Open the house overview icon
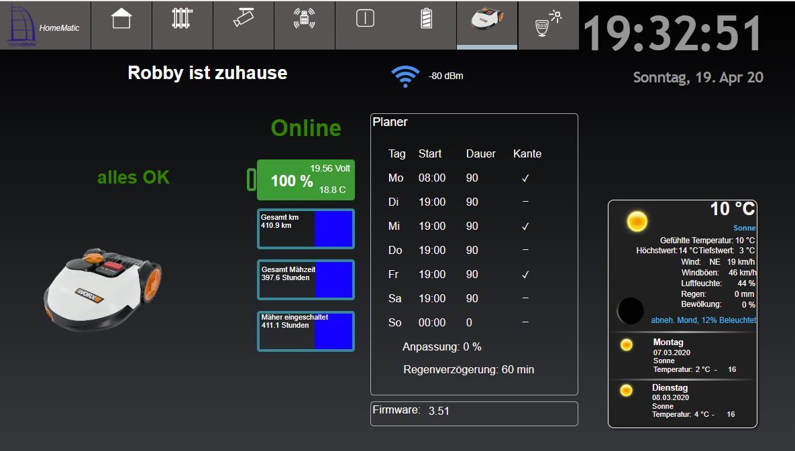This screenshot has height=451, width=795. (121, 19)
